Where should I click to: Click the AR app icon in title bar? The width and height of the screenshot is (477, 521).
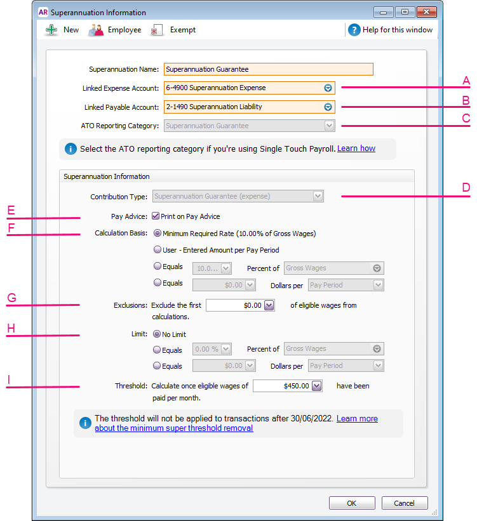tap(43, 12)
